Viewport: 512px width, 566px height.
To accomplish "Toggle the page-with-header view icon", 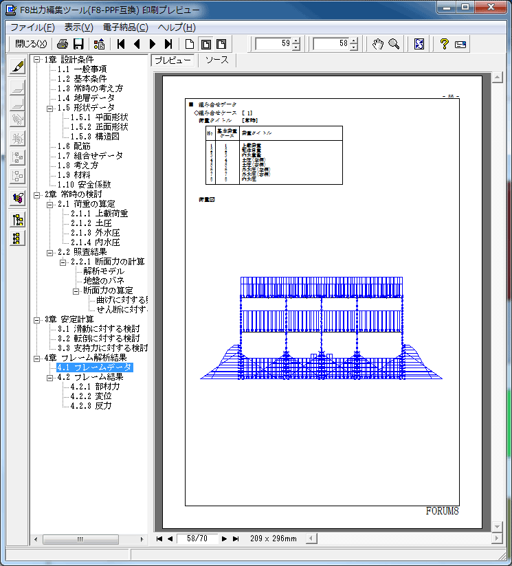I will [x=221, y=44].
